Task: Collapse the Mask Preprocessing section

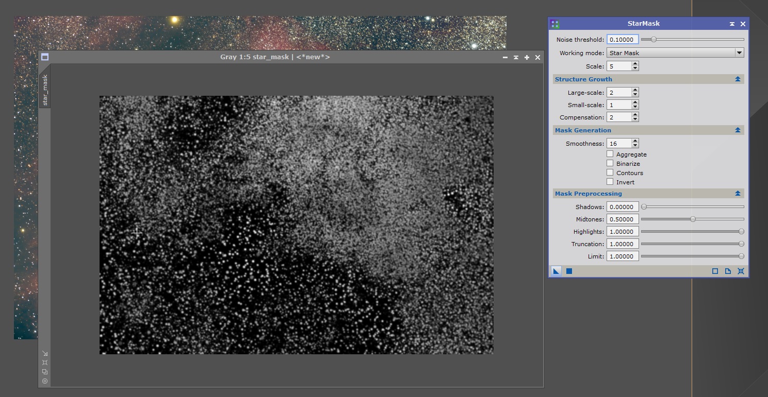Action: point(738,194)
